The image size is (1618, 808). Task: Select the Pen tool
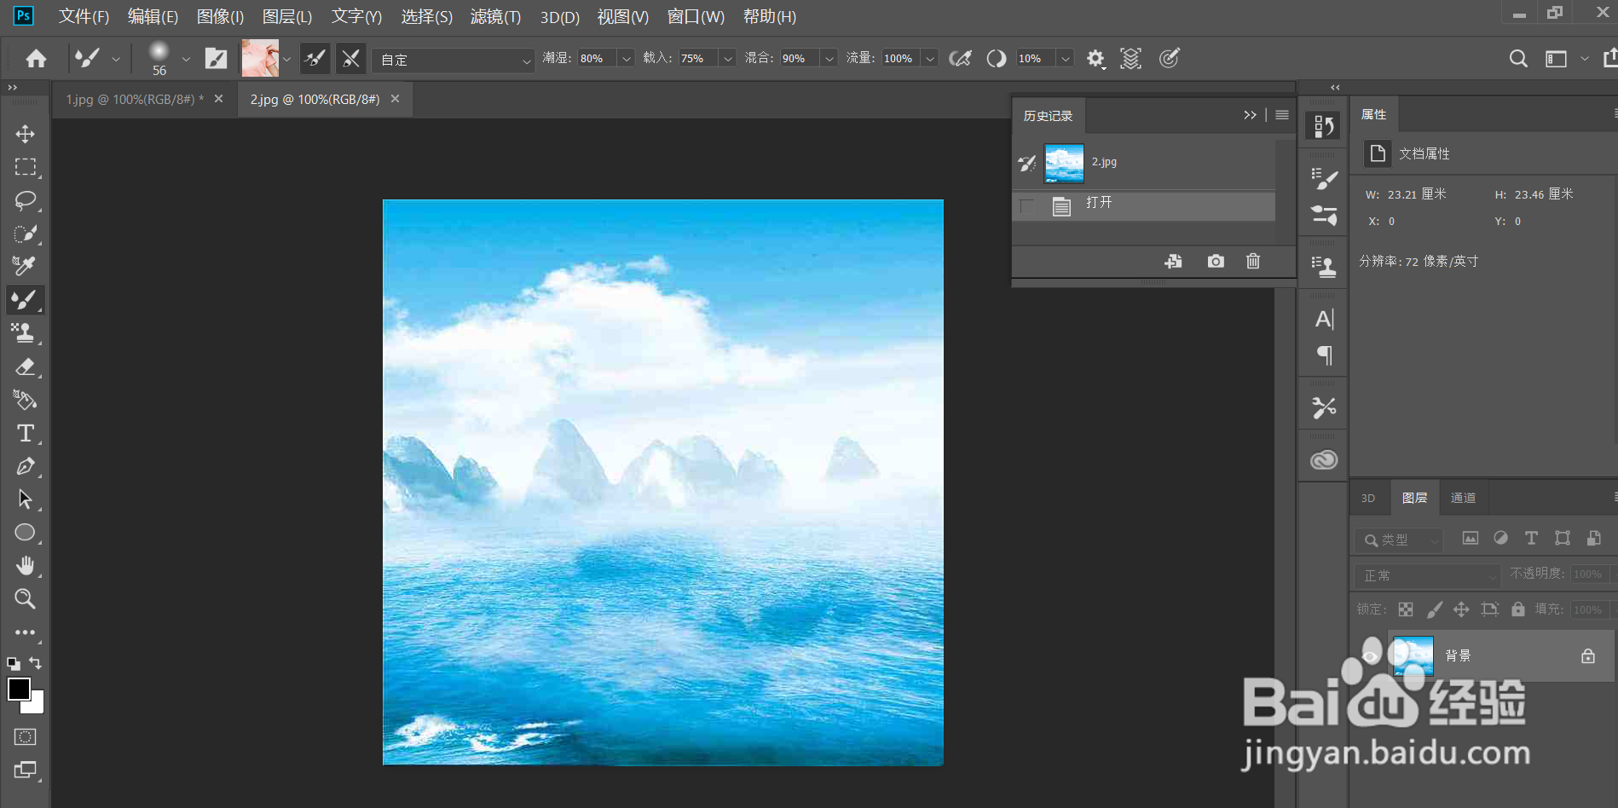click(25, 466)
